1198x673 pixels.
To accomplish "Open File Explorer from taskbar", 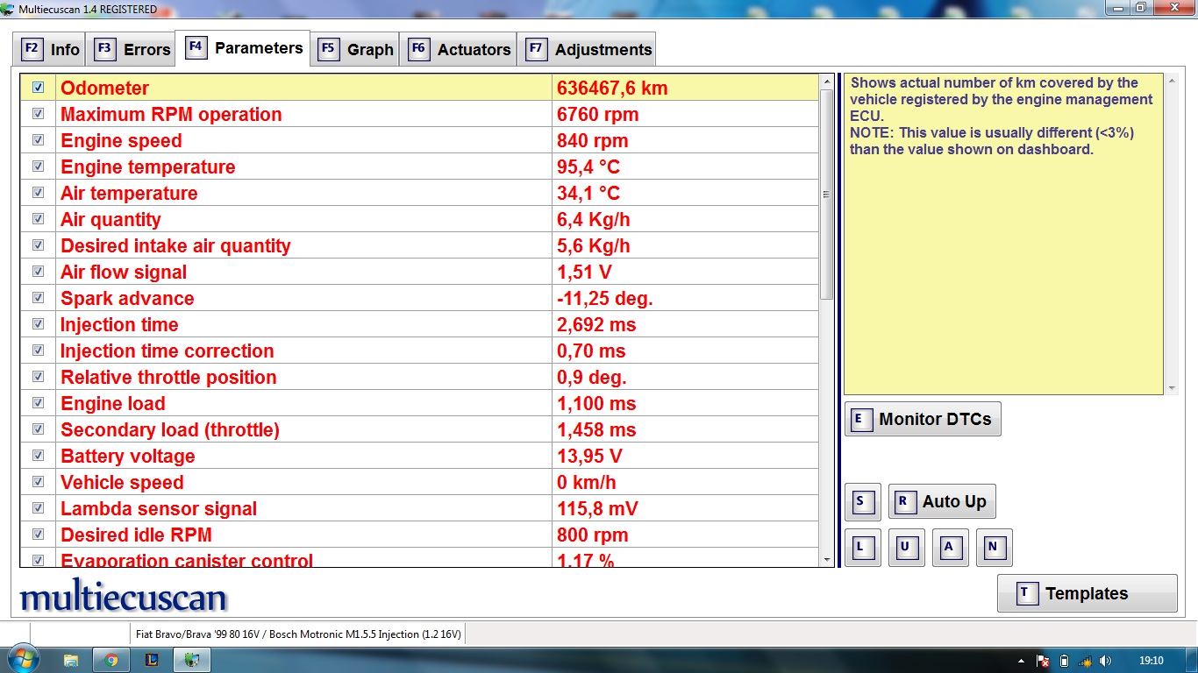I will point(71,660).
